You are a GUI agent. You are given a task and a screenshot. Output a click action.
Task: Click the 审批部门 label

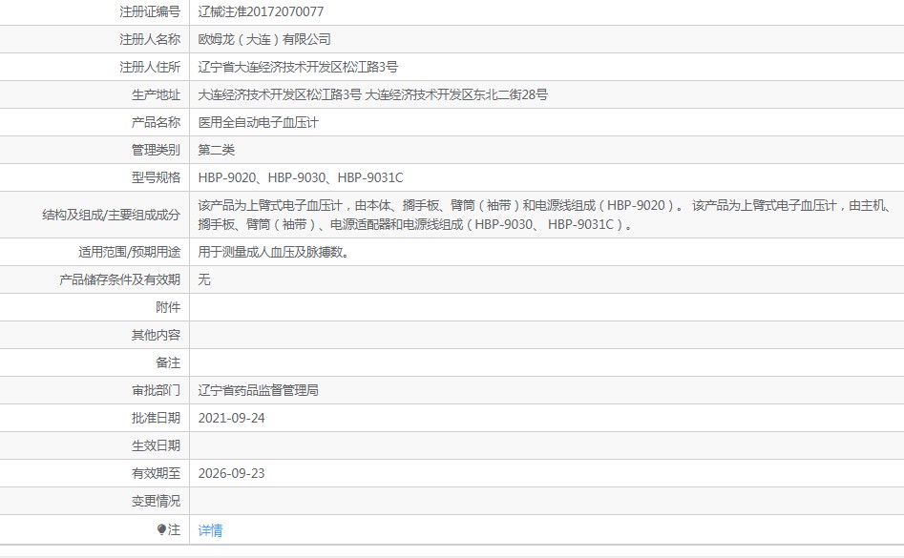[156, 390]
